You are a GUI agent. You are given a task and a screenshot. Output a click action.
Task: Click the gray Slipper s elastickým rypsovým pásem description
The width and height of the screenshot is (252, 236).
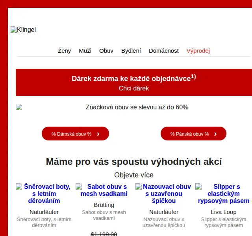click(x=224, y=222)
